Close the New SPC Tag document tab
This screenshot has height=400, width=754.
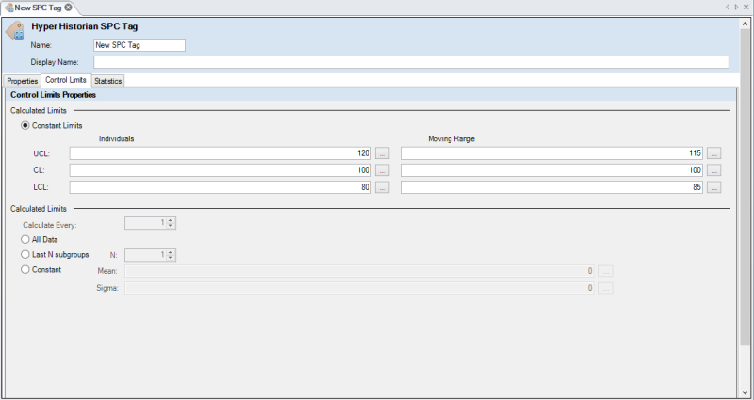click(68, 7)
